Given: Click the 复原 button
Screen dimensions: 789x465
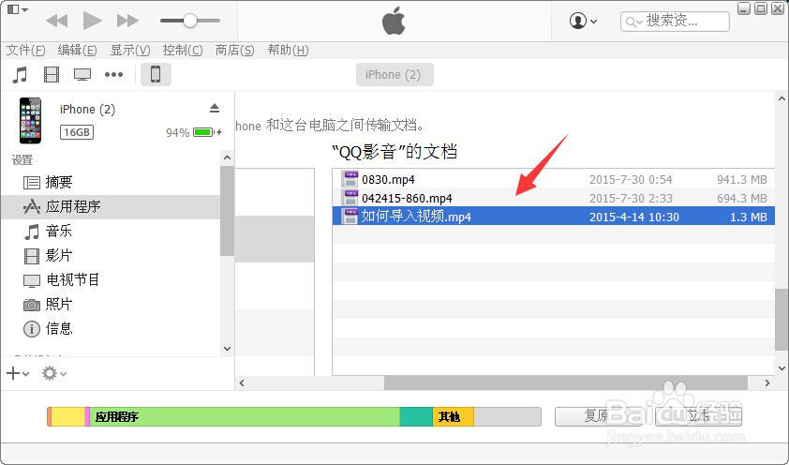Looking at the screenshot, I should pos(597,416).
